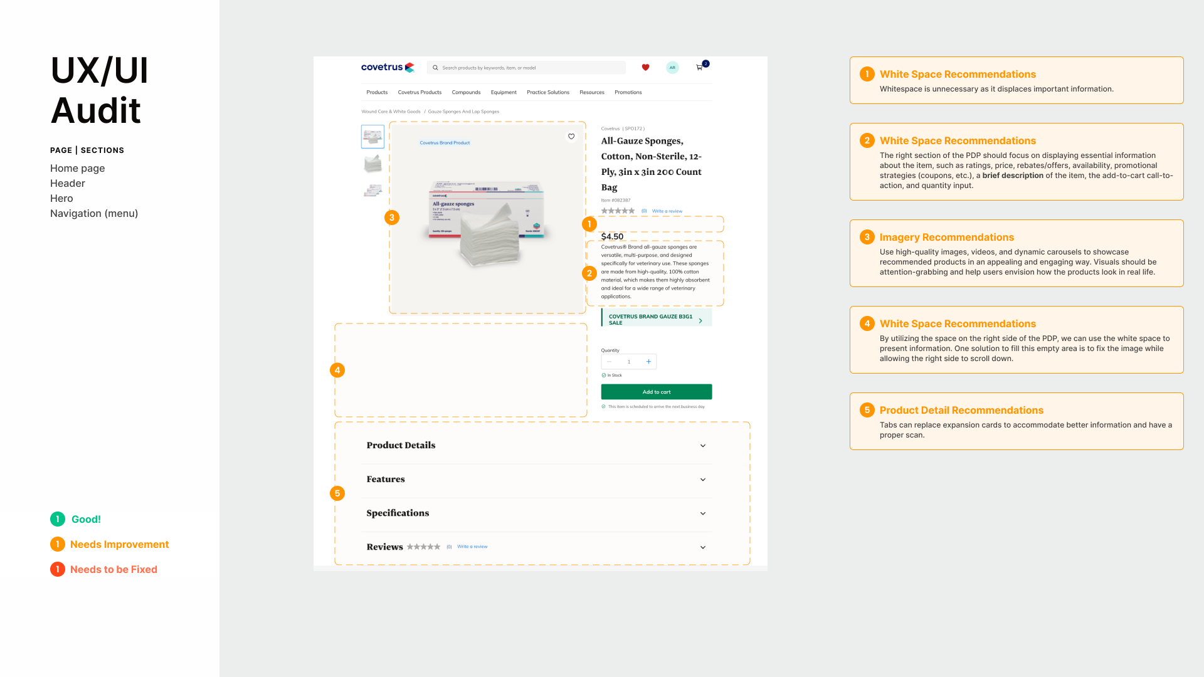Viewport: 1204px width, 677px height.
Task: Focus the product search field
Action: coord(526,68)
